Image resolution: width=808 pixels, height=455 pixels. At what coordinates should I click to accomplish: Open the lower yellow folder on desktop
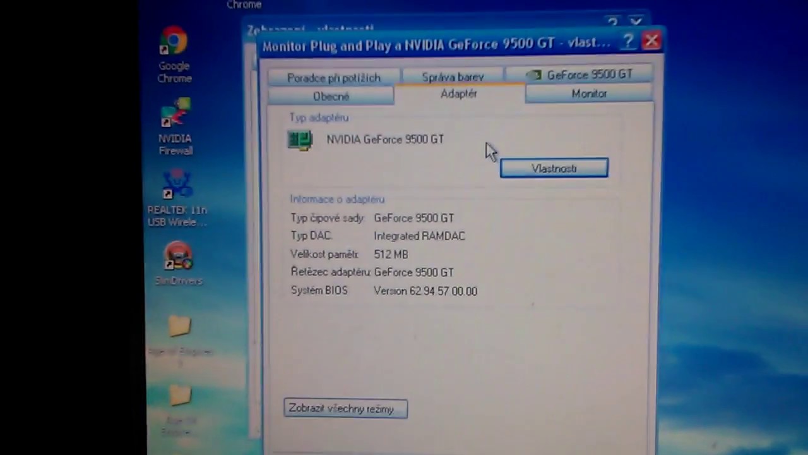180,396
